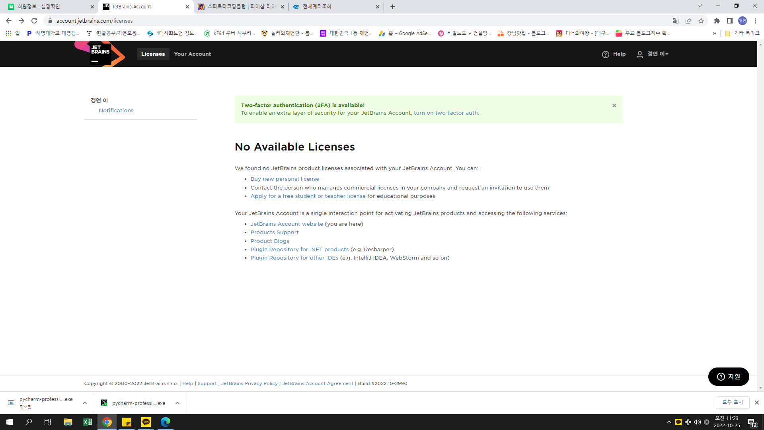764x430 pixels.
Task: Bookmark this page with the star icon
Action: (701, 21)
